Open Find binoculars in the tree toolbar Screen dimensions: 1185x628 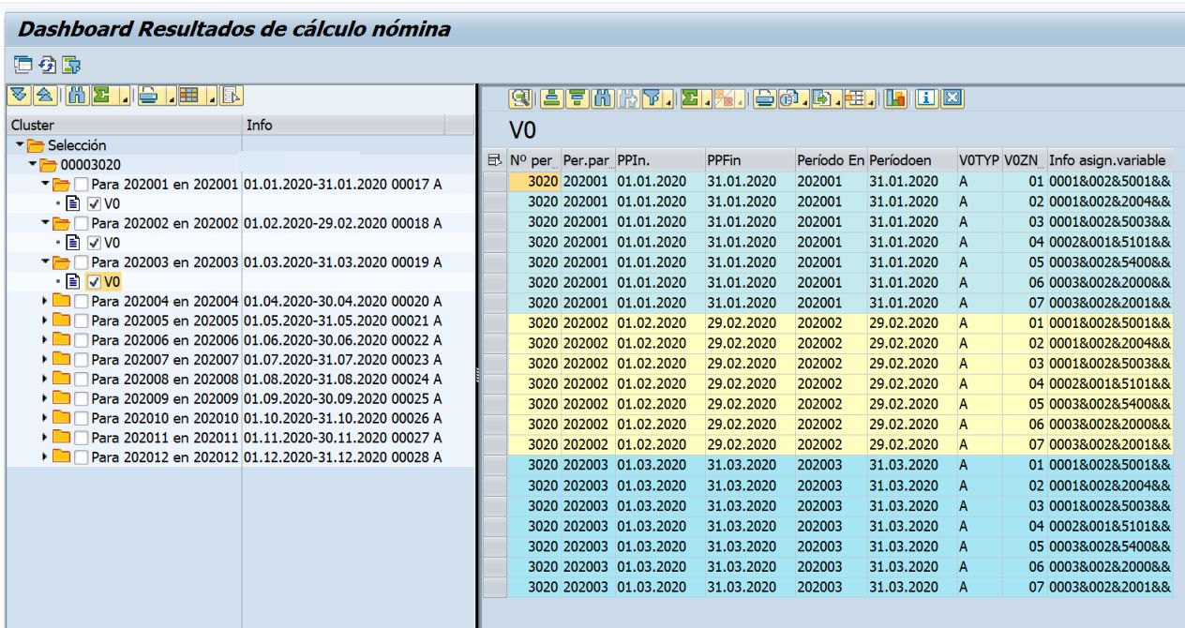[77, 95]
